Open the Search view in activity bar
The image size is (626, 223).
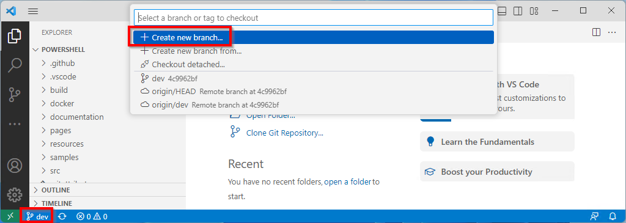15,65
